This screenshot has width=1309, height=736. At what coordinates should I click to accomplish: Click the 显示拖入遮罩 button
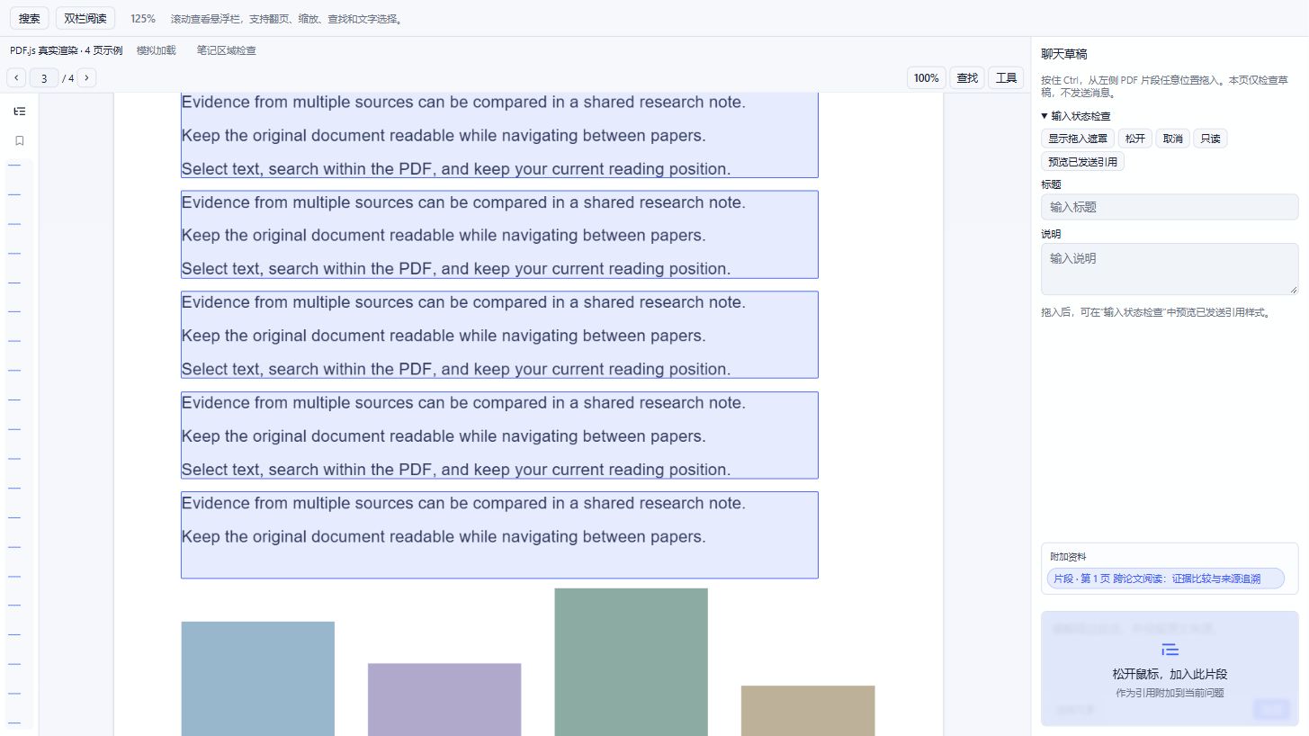coord(1078,139)
